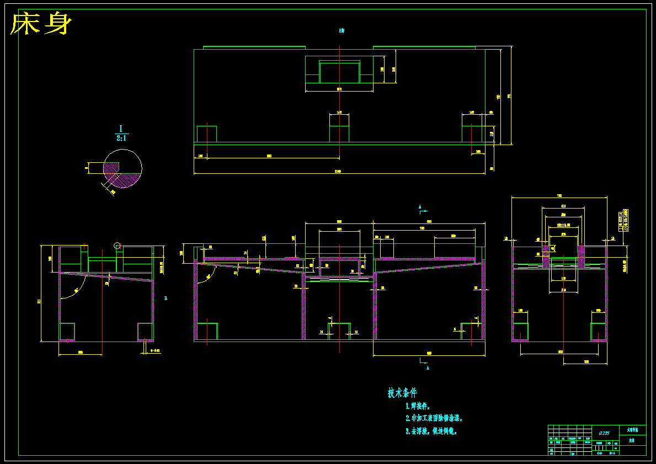This screenshot has height=464, width=656.
Task: Click the yellow title text "床身"
Action: click(41, 24)
